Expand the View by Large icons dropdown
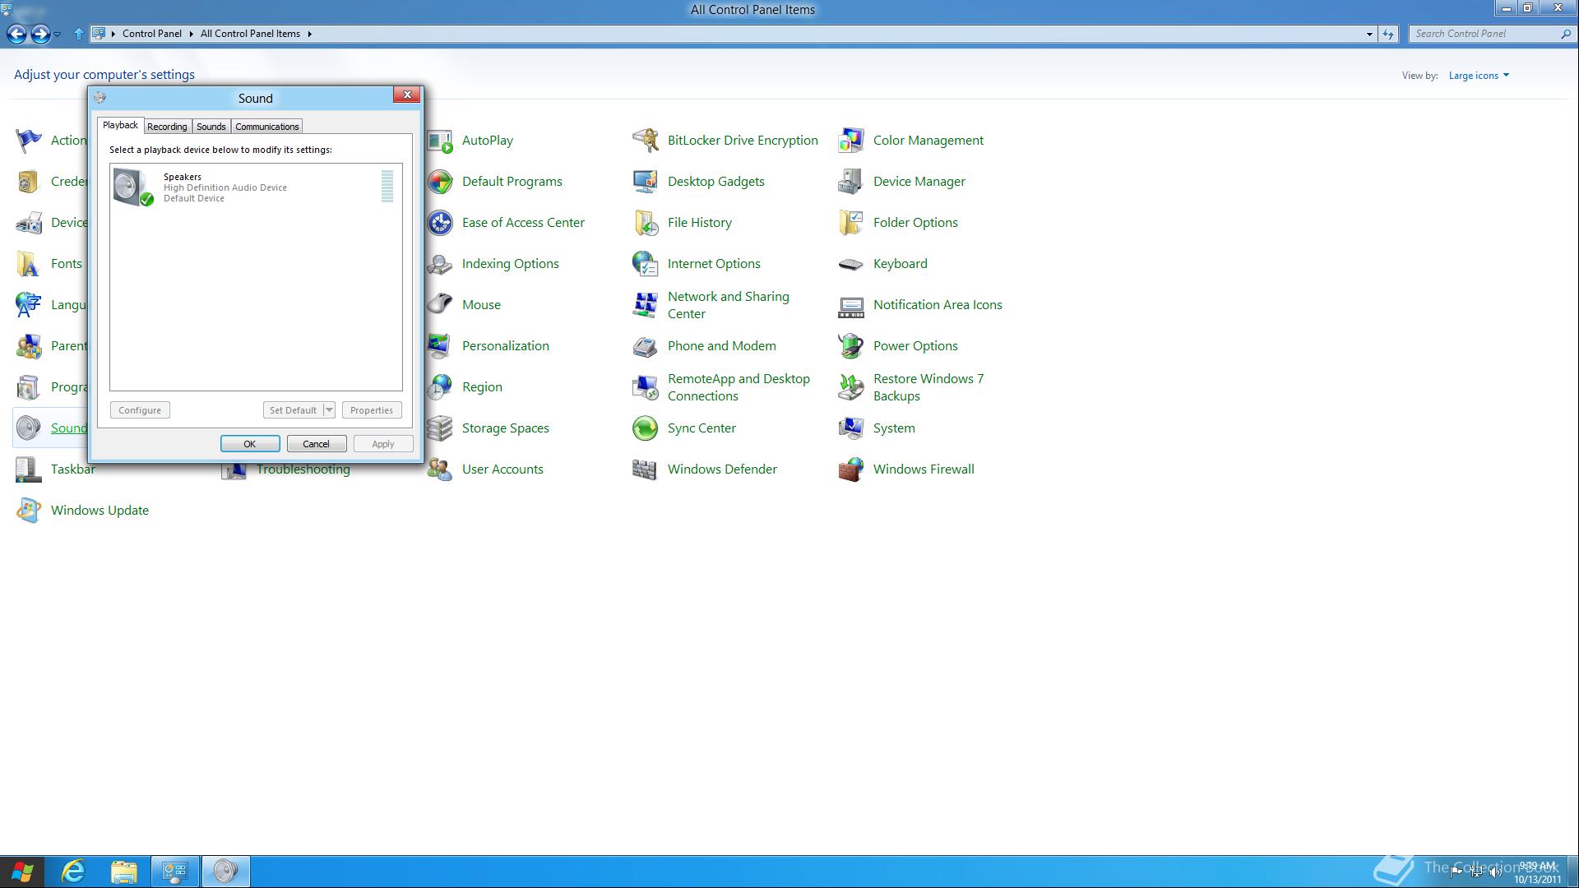The height and width of the screenshot is (888, 1579). point(1479,76)
